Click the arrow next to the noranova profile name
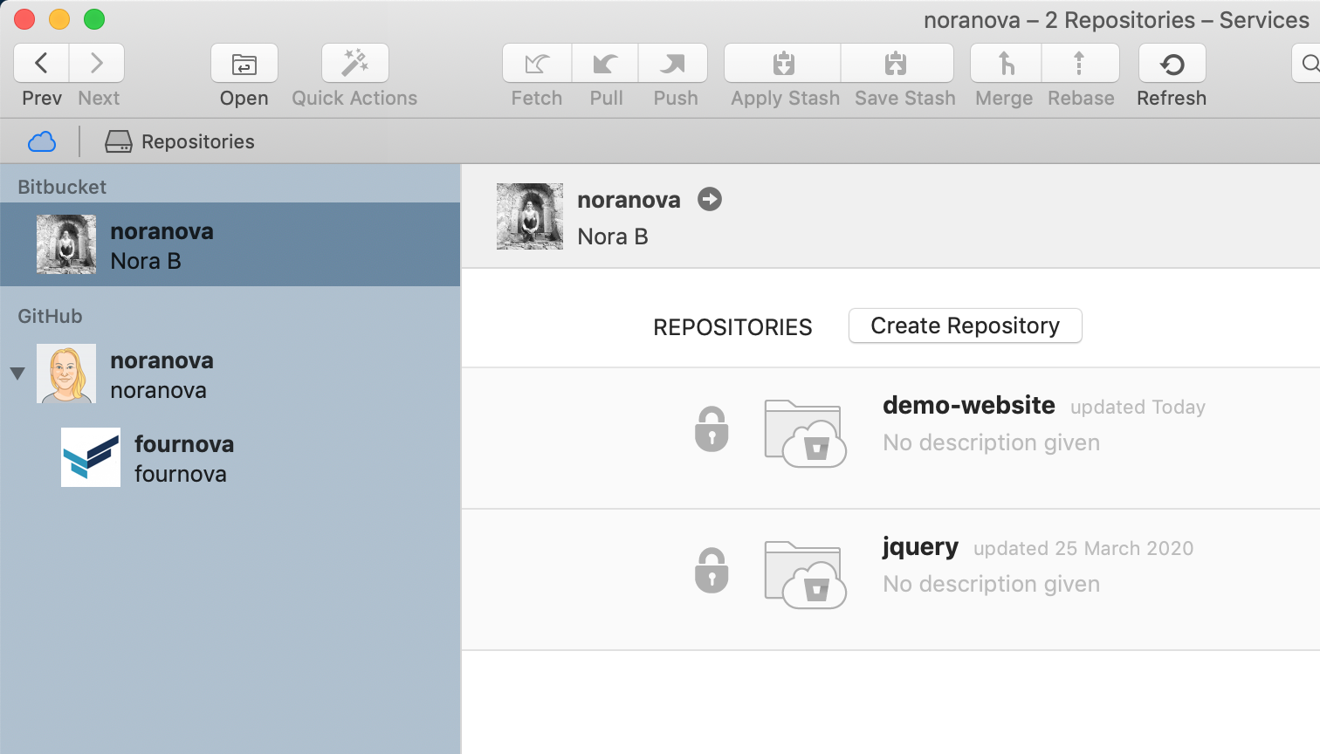Screen dimensions: 1320x754 [710, 199]
